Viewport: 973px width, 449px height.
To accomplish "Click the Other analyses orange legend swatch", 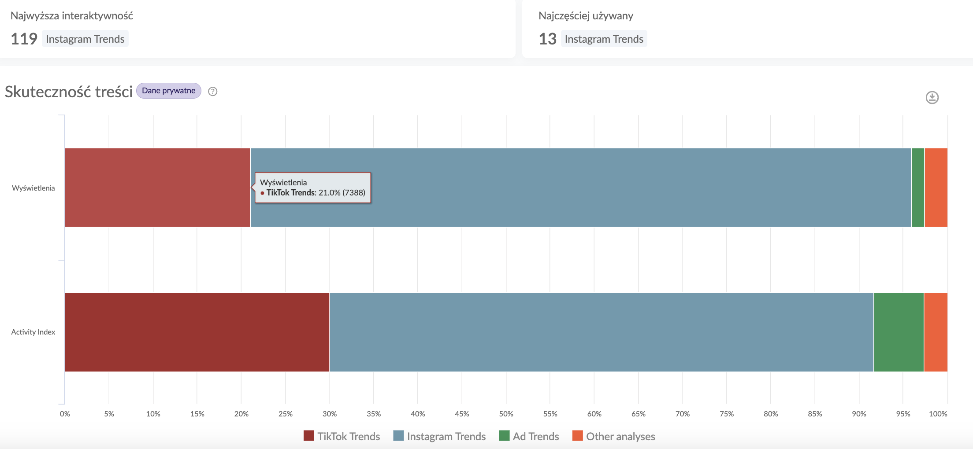I will click(577, 436).
